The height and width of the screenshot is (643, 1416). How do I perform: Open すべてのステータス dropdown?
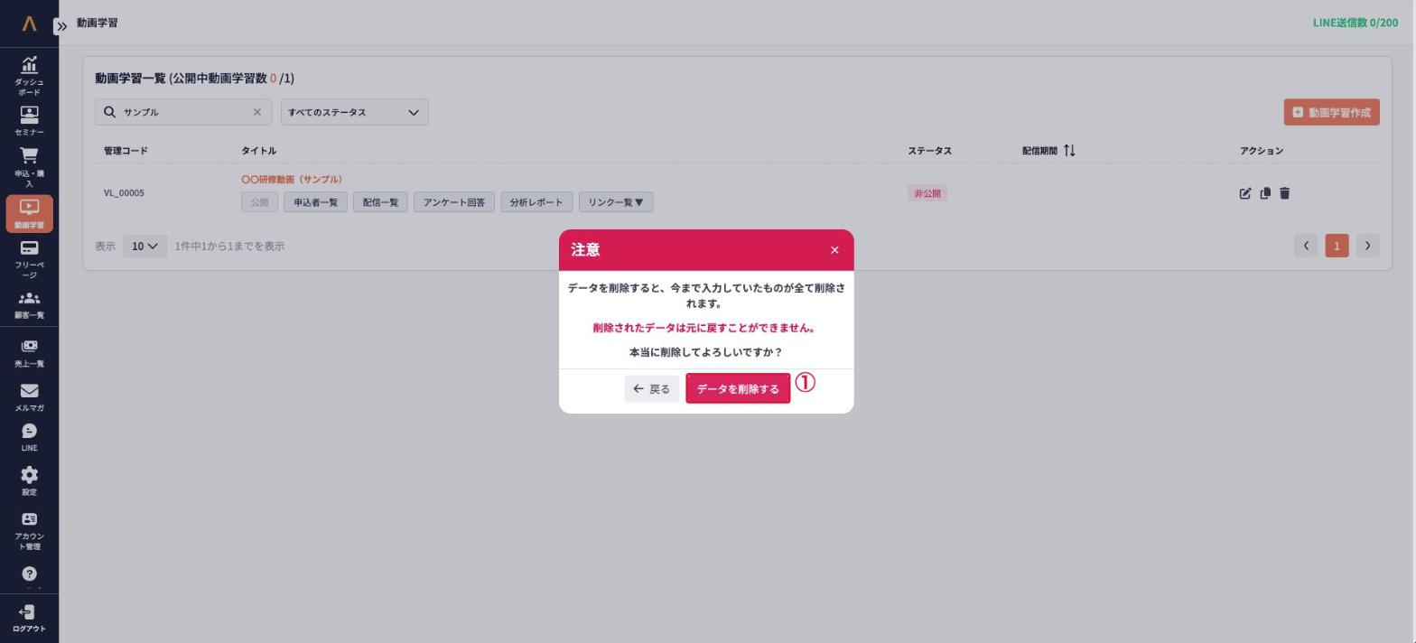[x=354, y=112]
